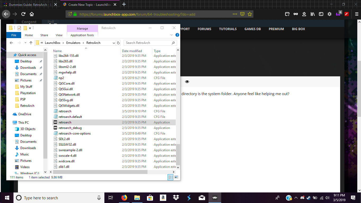361x203 pixels.
Task: Open recent locations dropdown
Action: pyautogui.click(x=25, y=43)
